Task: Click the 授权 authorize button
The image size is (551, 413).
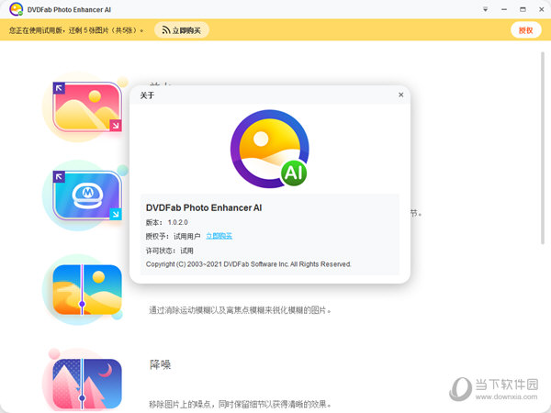Action: 525,30
